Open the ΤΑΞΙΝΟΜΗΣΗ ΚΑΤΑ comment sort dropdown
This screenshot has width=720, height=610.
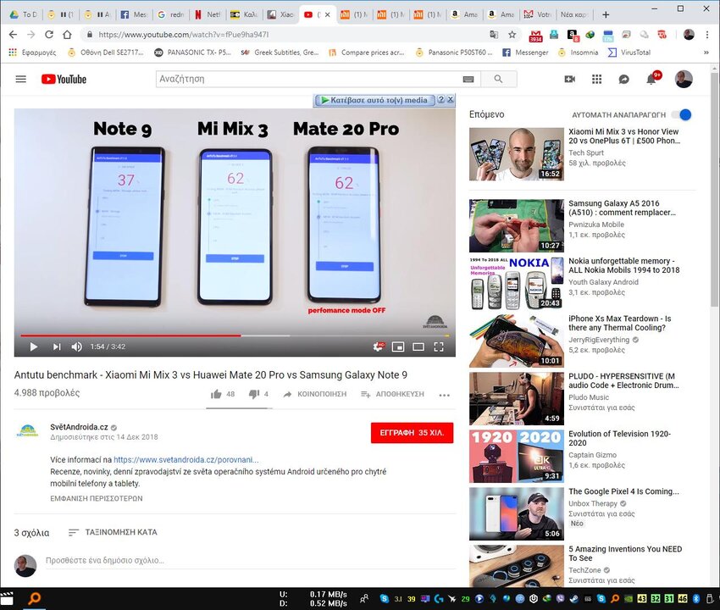(x=113, y=532)
